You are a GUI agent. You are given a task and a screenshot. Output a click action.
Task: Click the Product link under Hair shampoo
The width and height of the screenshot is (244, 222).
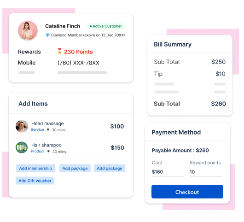[38, 151]
